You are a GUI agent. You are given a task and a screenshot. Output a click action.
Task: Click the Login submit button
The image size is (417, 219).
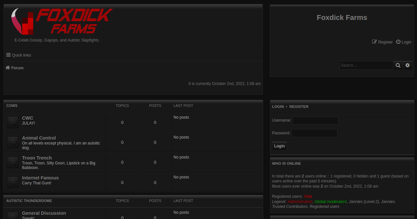click(279, 146)
